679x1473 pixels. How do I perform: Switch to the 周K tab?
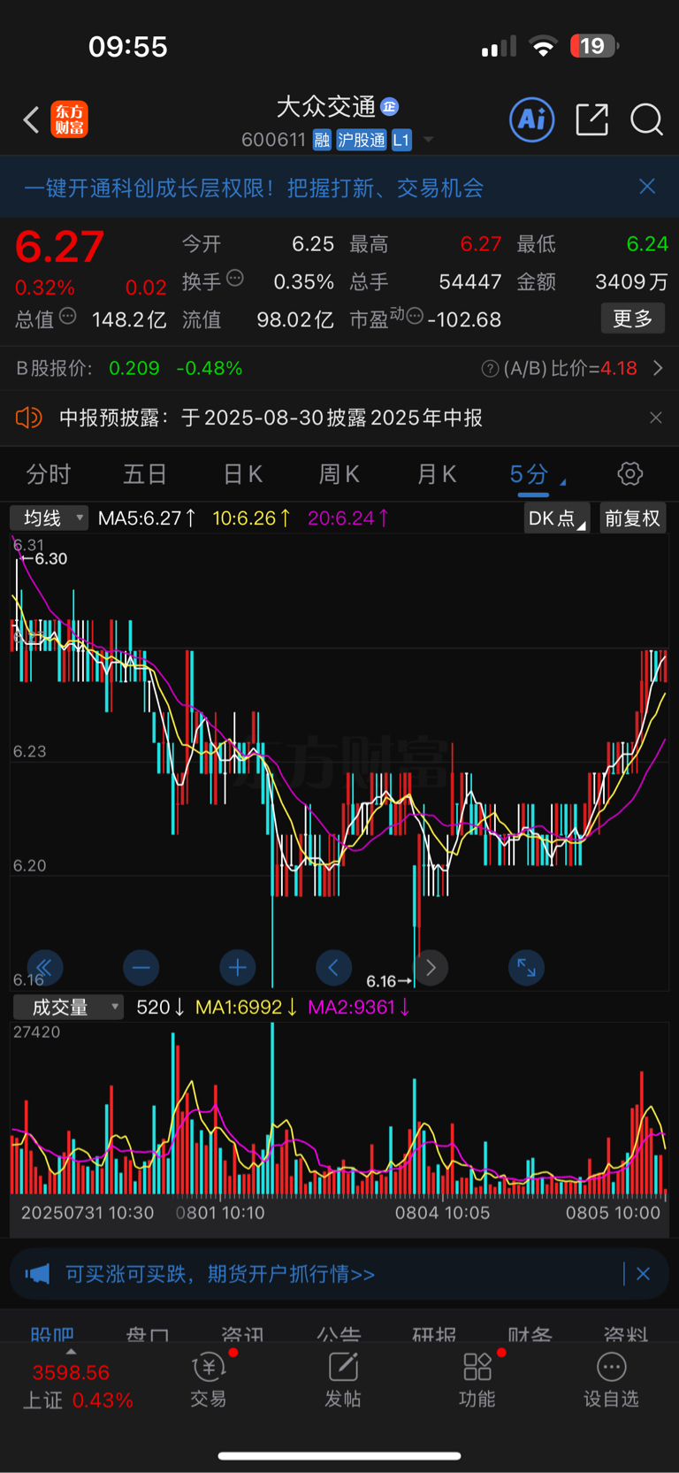(339, 474)
